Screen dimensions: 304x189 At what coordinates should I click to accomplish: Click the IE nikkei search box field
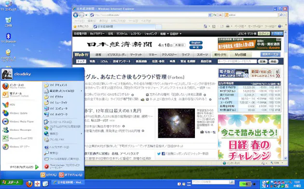click(251, 15)
